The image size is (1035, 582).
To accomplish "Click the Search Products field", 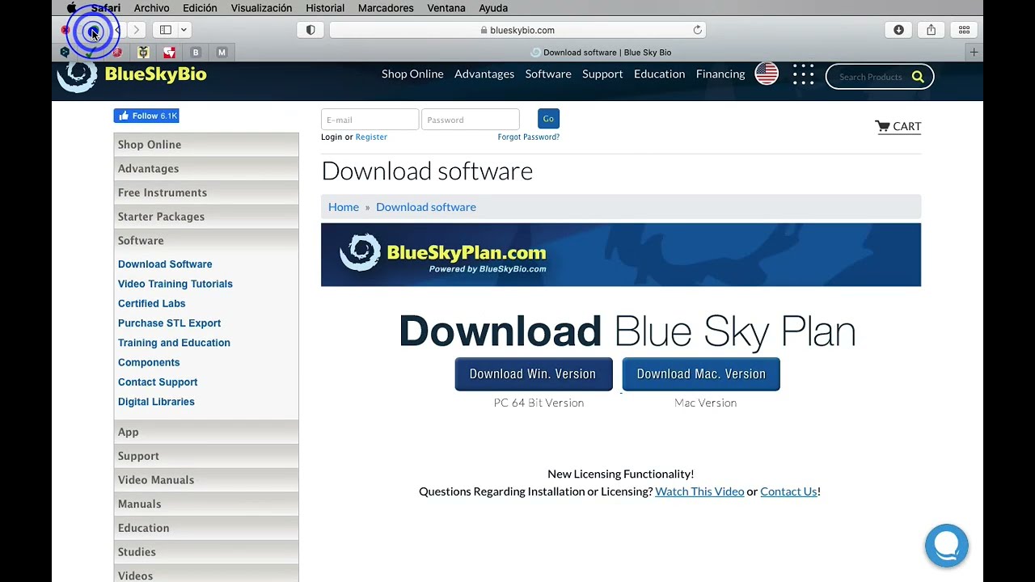I will pos(869,77).
